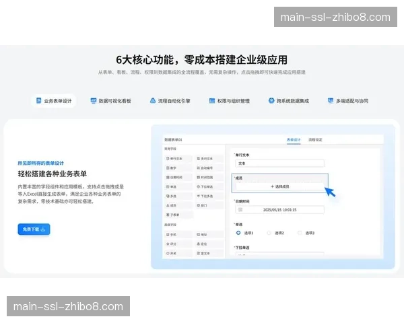Add the 下拉单选 field from the palette
Screen dimensions: 404x323
coord(209,187)
